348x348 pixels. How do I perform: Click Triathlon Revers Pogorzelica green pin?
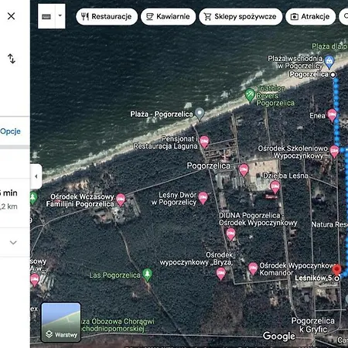click(250, 95)
